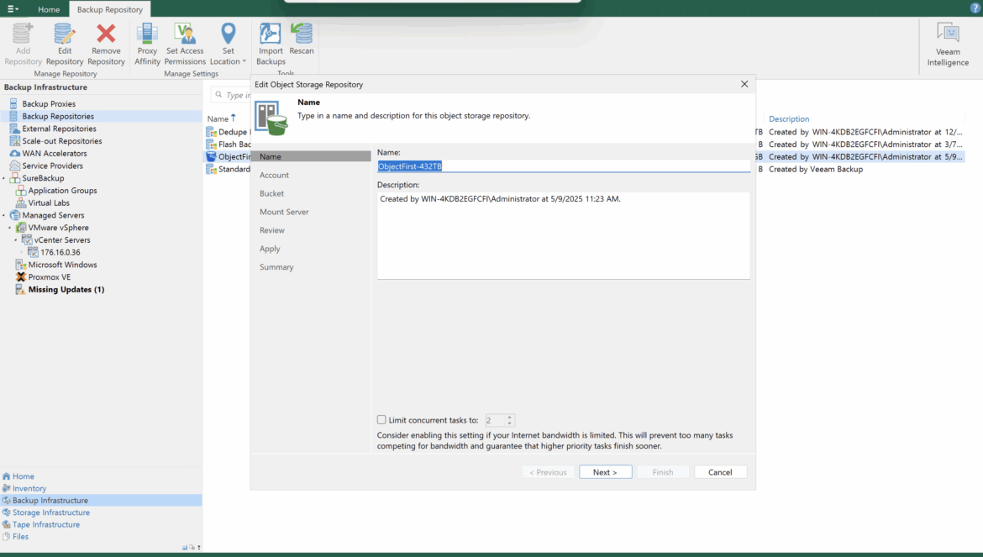Open Scale-out Repositories node
Image resolution: width=983 pixels, height=557 pixels.
coord(61,141)
